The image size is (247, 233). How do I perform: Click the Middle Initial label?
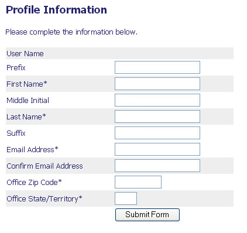28,100
